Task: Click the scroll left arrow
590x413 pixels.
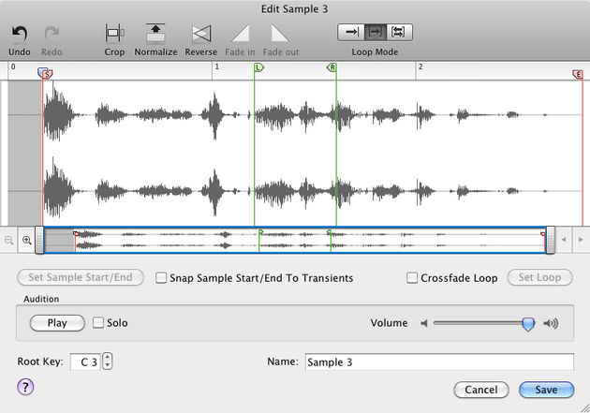Action: pyautogui.click(x=564, y=240)
